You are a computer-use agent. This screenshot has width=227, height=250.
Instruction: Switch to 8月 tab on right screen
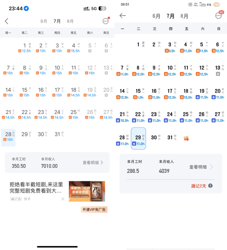click(x=184, y=16)
